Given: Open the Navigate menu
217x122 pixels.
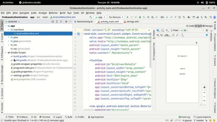Looking at the screenshot, I should 24,13.
